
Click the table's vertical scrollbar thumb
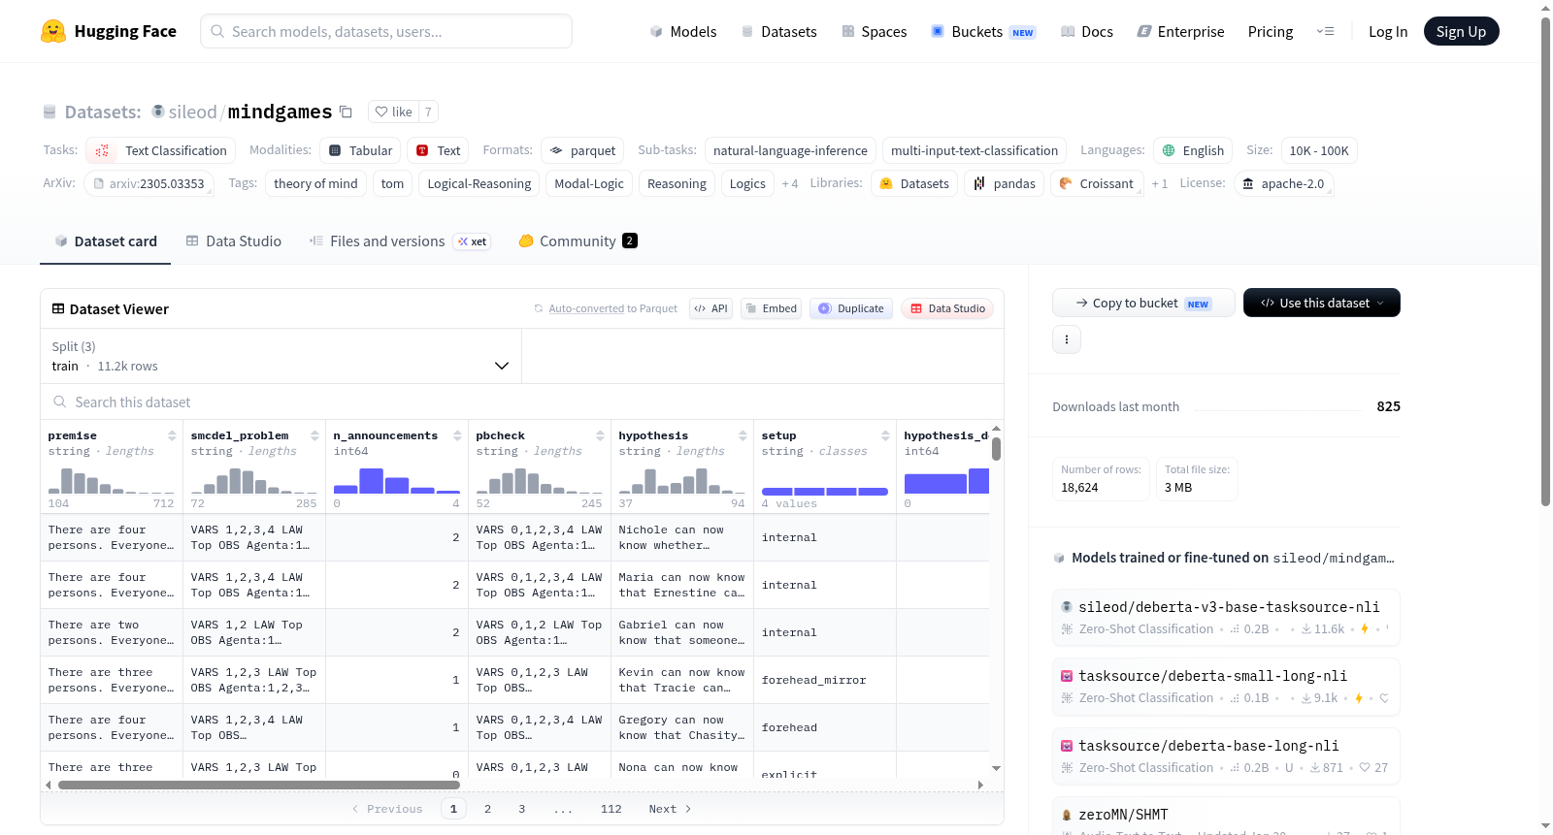point(996,449)
